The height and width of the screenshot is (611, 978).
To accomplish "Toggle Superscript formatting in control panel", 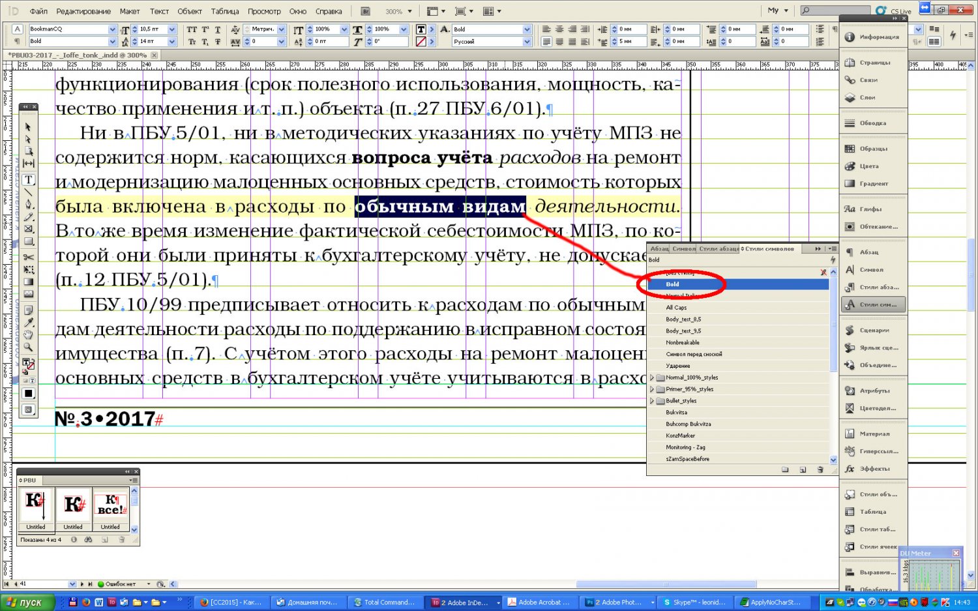I will pos(205,29).
